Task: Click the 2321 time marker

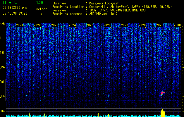Action: click(x=20, y=25)
